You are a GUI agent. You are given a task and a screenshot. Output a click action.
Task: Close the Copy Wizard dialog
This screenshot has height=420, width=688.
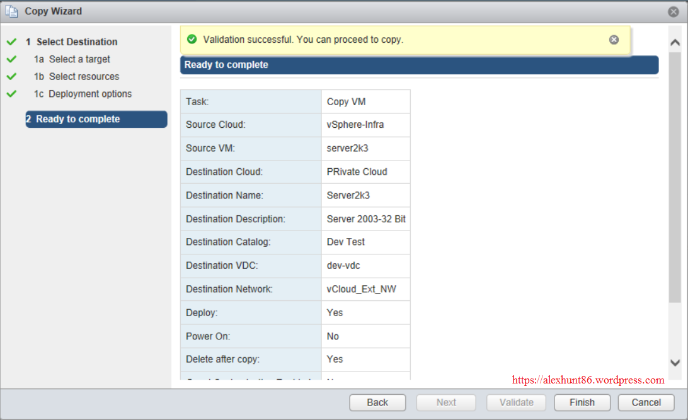pos(674,11)
